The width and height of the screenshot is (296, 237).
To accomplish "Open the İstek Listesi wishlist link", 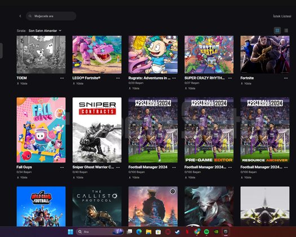I will (282, 16).
